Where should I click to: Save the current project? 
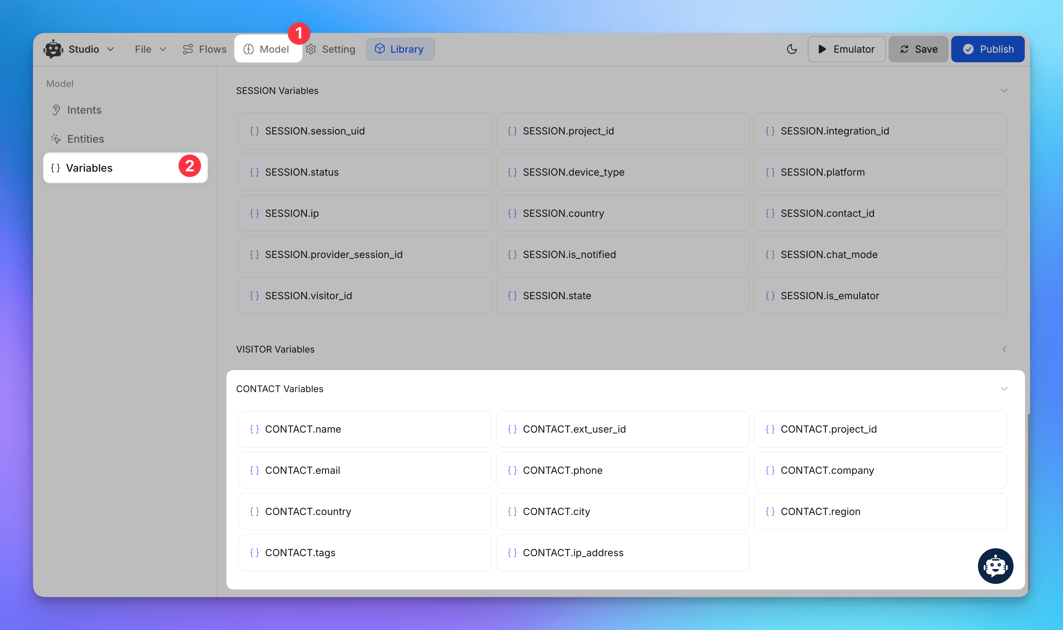point(918,49)
